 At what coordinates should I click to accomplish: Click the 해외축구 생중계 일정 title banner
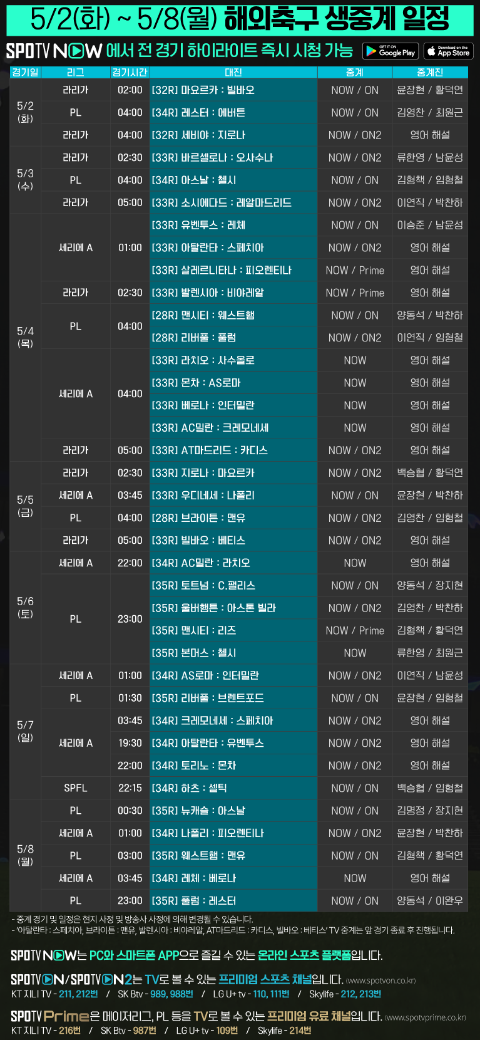(240, 19)
